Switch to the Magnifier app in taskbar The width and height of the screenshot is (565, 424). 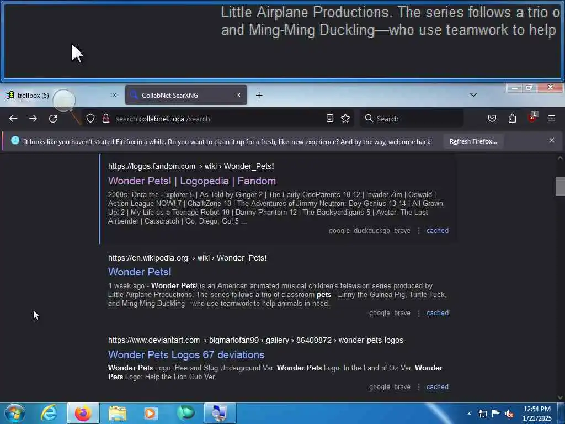tap(220, 413)
